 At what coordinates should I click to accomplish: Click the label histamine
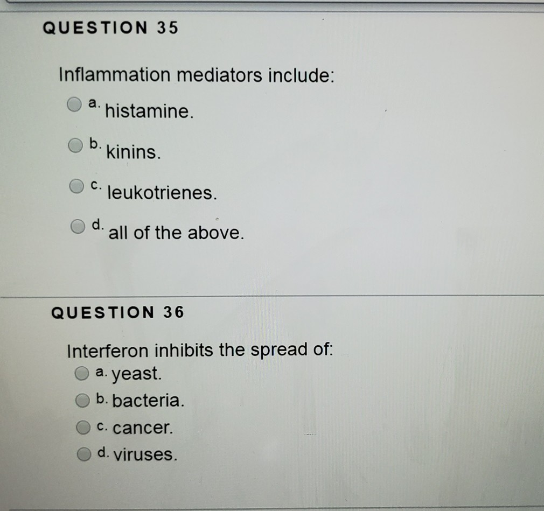tap(151, 110)
